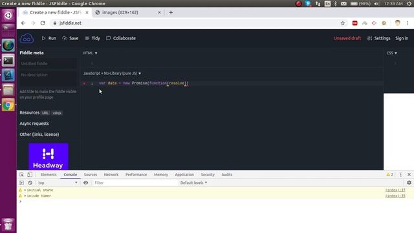
Task: Open the Performance DevTools tab
Action: (136, 175)
